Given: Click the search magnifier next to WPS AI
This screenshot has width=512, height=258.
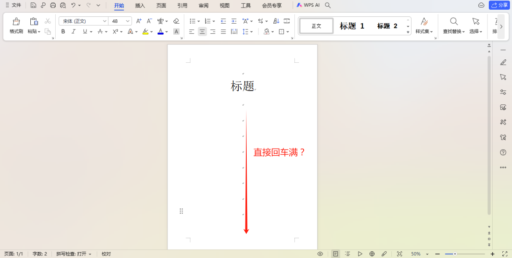Looking at the screenshot, I should (328, 5).
